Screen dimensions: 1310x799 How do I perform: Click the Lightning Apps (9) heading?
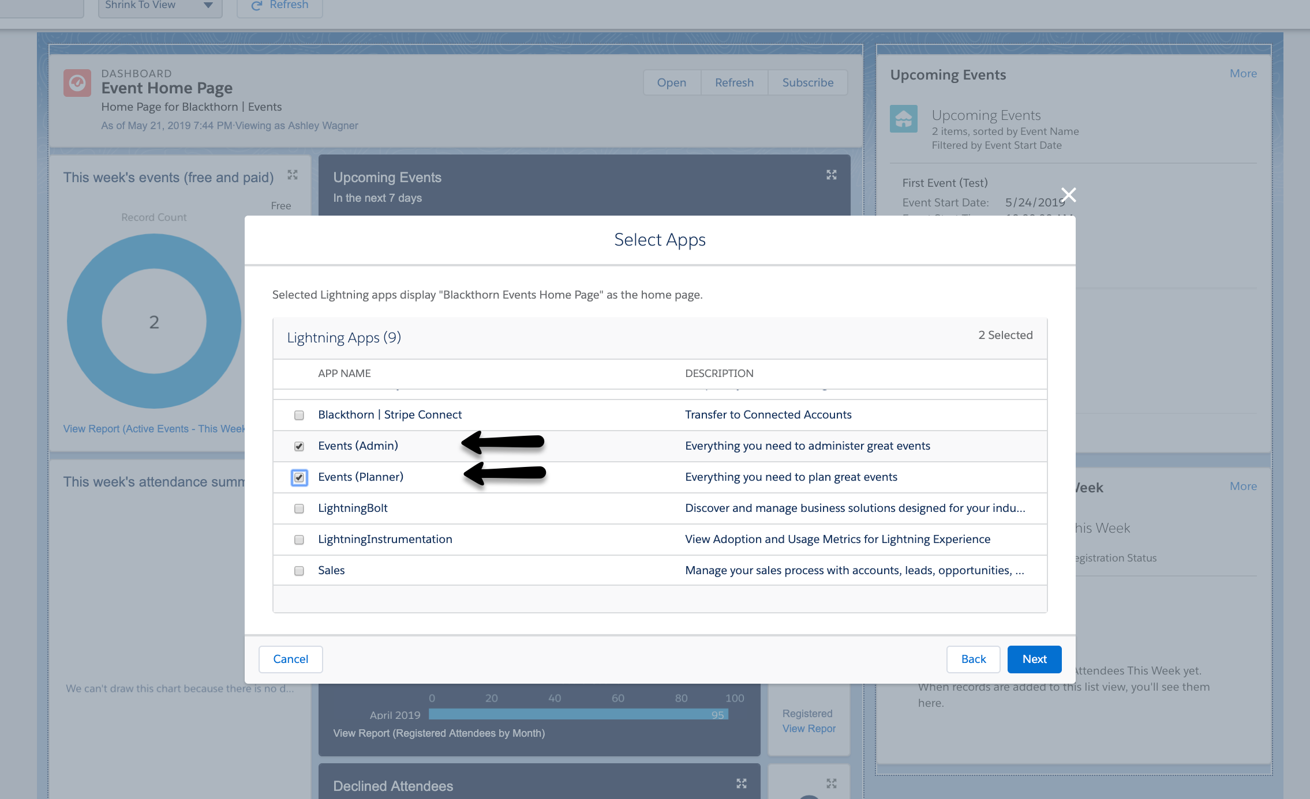344,338
